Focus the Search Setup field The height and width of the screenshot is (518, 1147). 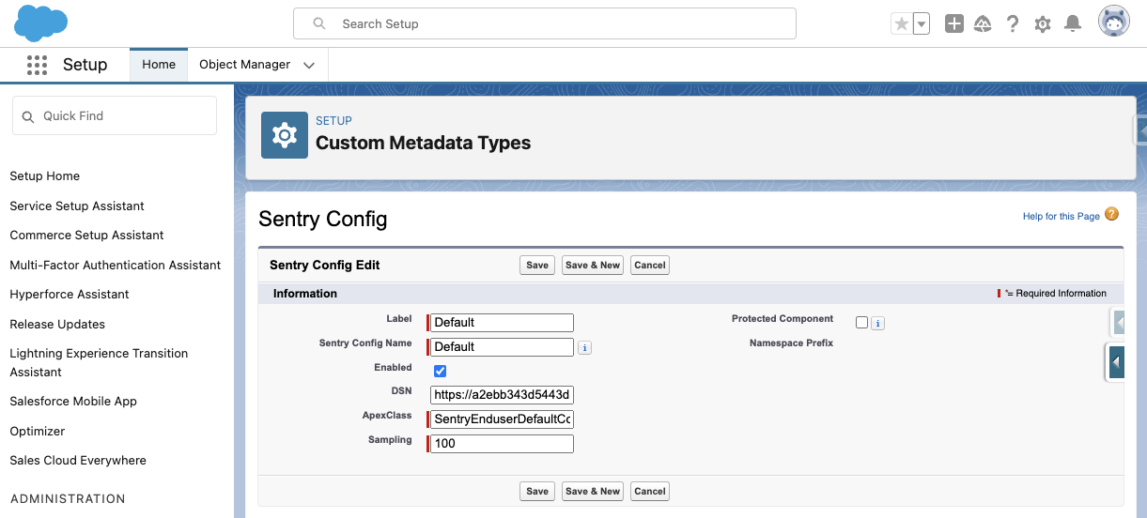click(x=545, y=23)
